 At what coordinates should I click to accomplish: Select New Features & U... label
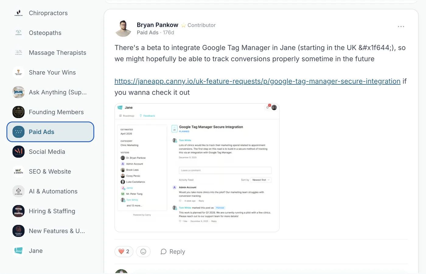click(57, 231)
